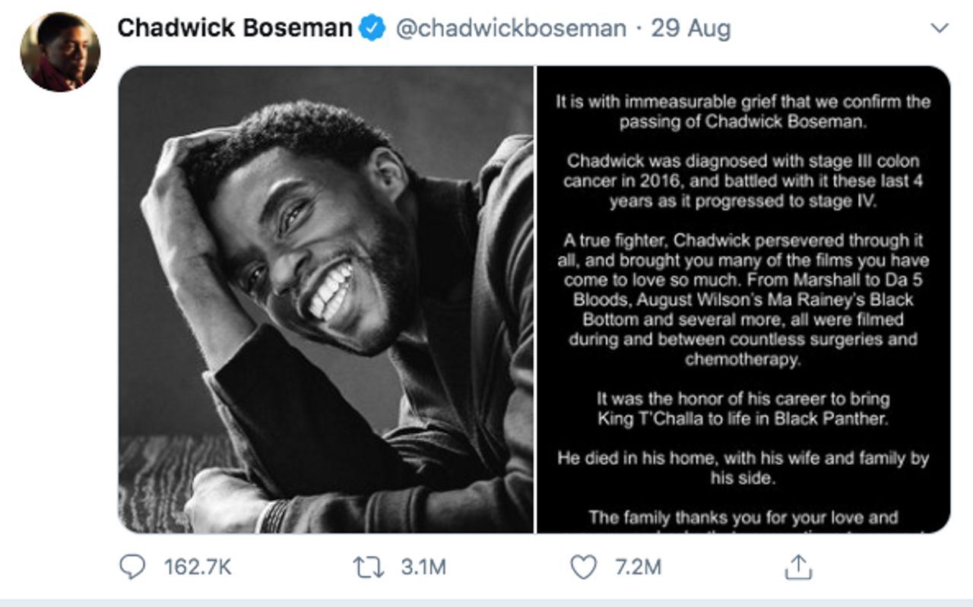
Task: Click the blue verified badge
Action: click(x=372, y=29)
